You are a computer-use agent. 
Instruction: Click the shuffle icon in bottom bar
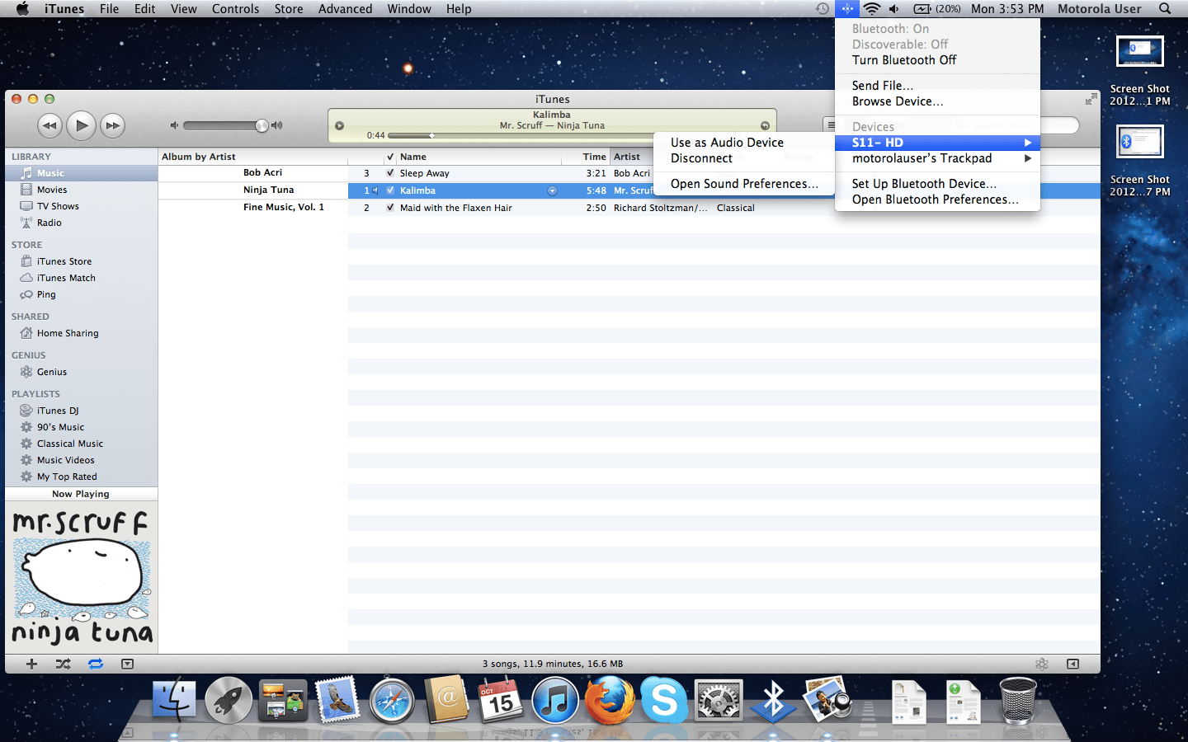pos(63,664)
